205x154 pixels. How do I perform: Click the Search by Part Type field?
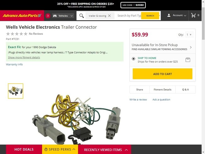[129, 15]
